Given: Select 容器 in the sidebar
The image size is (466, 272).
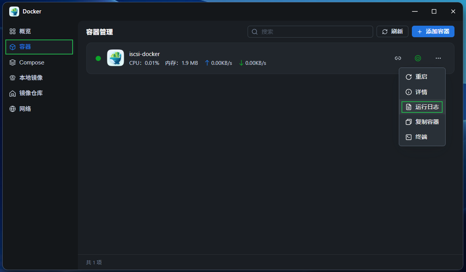Looking at the screenshot, I should coord(39,47).
